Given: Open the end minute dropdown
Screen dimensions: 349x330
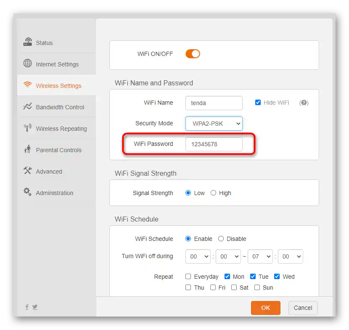Looking at the screenshot, I should coord(291,256).
